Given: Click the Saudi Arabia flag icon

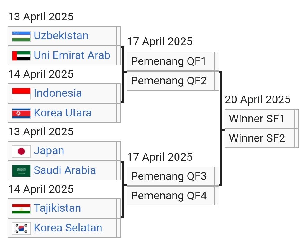Looking at the screenshot, I should 21,170.
